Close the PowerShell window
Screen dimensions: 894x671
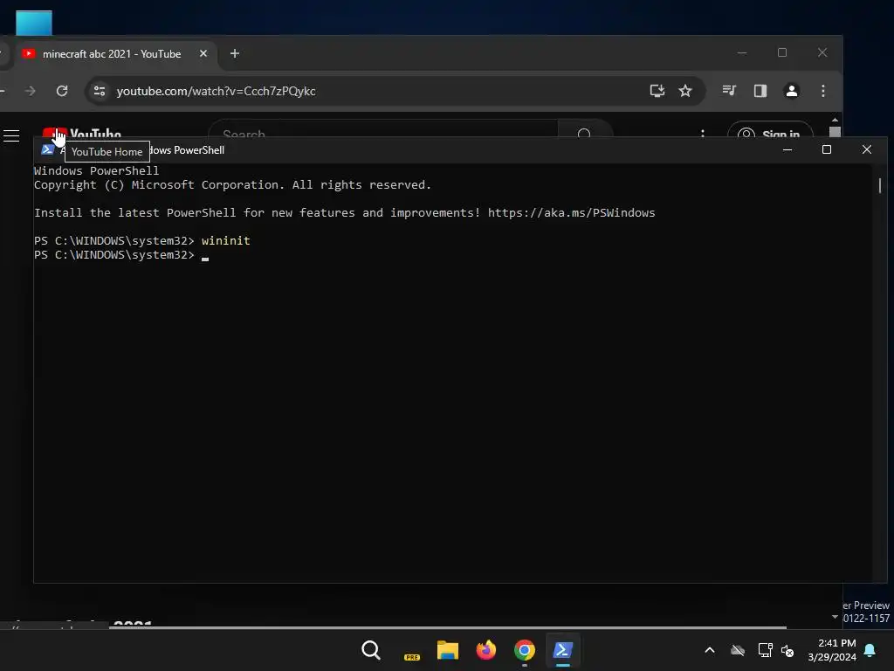pos(867,149)
